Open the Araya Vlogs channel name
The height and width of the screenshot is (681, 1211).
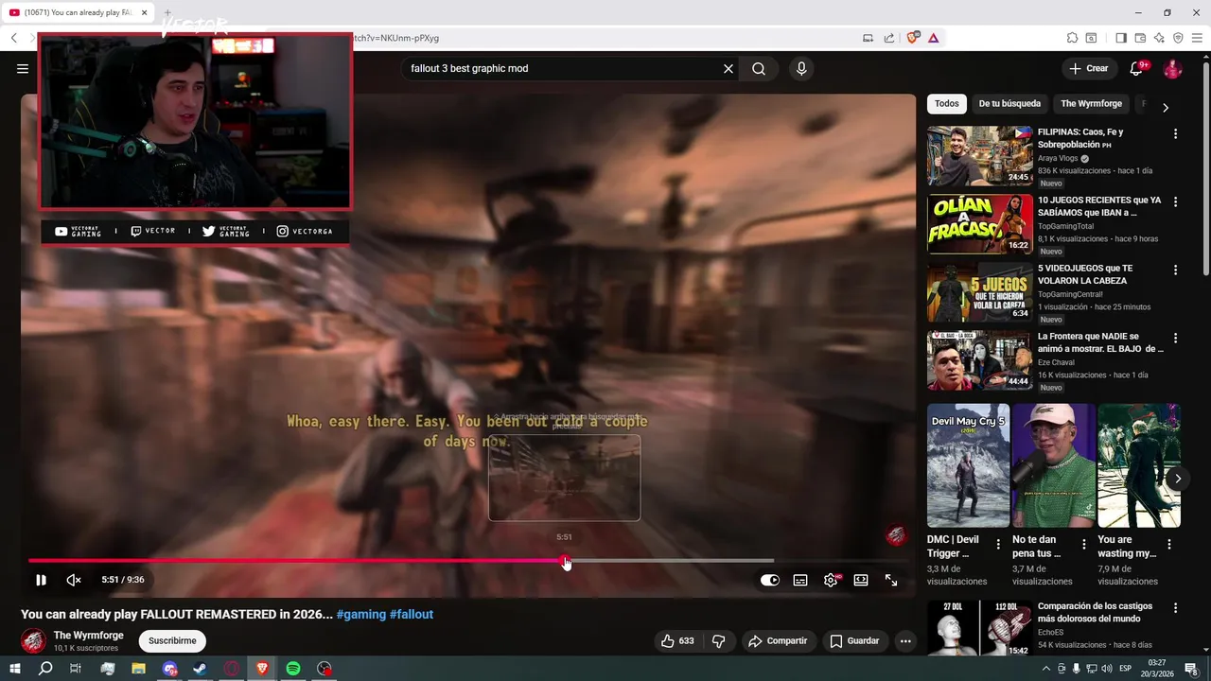(x=1058, y=158)
